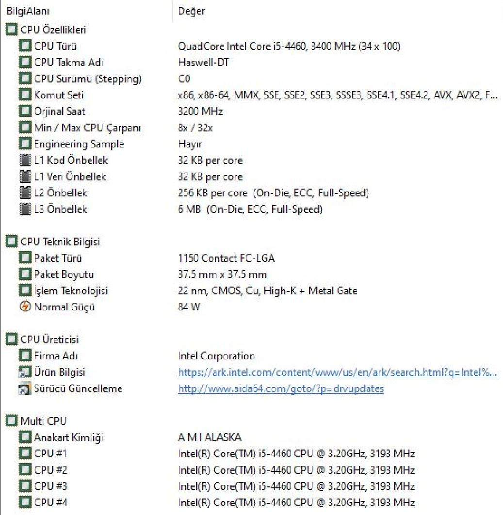Click the L1 Kod Önbellek chip icon
This screenshot has height=515, width=503.
[x=25, y=160]
